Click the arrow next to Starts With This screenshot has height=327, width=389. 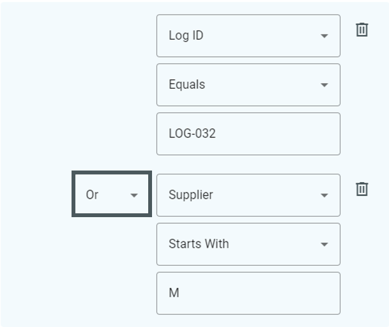click(324, 245)
